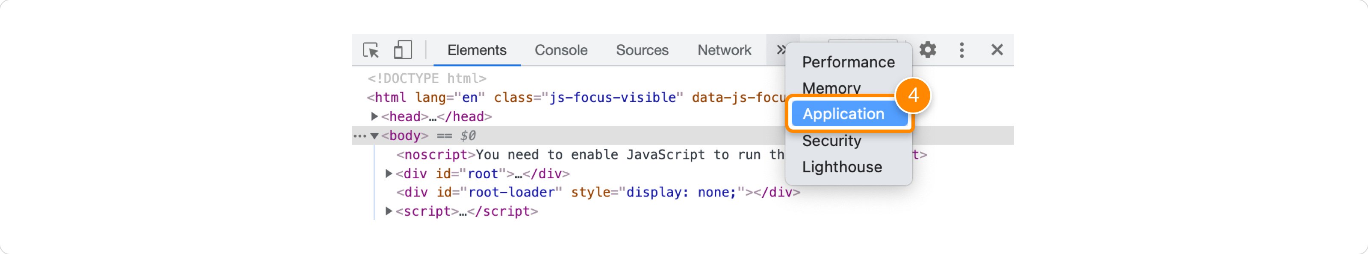The width and height of the screenshot is (1368, 254).
Task: Pick Memory in the overflow menu
Action: pos(831,88)
